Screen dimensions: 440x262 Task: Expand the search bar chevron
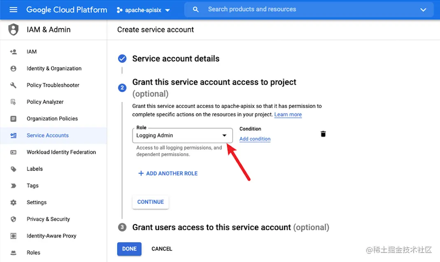click(x=423, y=10)
